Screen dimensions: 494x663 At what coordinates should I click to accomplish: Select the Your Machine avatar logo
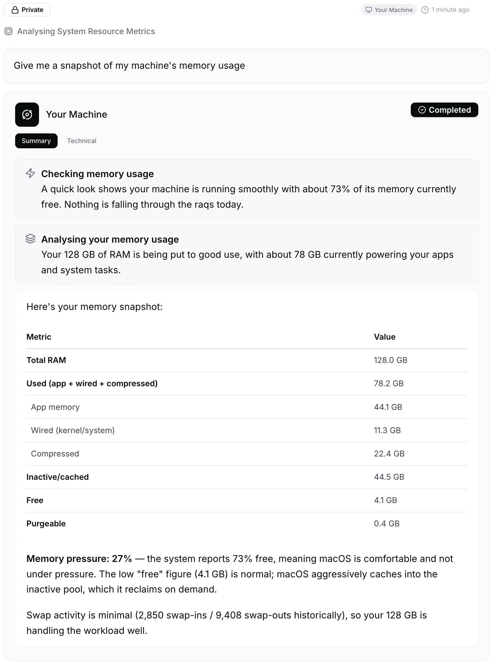click(x=27, y=114)
